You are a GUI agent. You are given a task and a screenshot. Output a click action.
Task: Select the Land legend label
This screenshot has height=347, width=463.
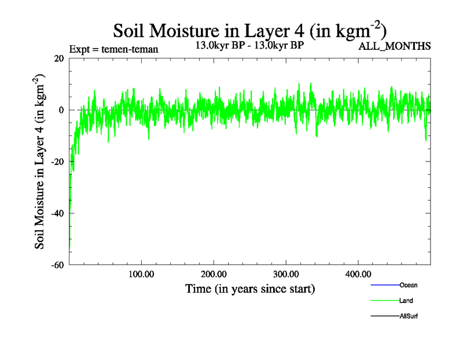pyautogui.click(x=406, y=301)
